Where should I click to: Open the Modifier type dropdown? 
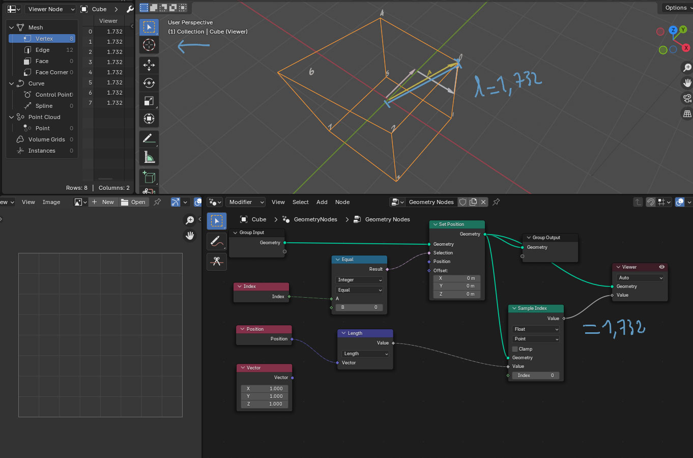[x=246, y=202]
